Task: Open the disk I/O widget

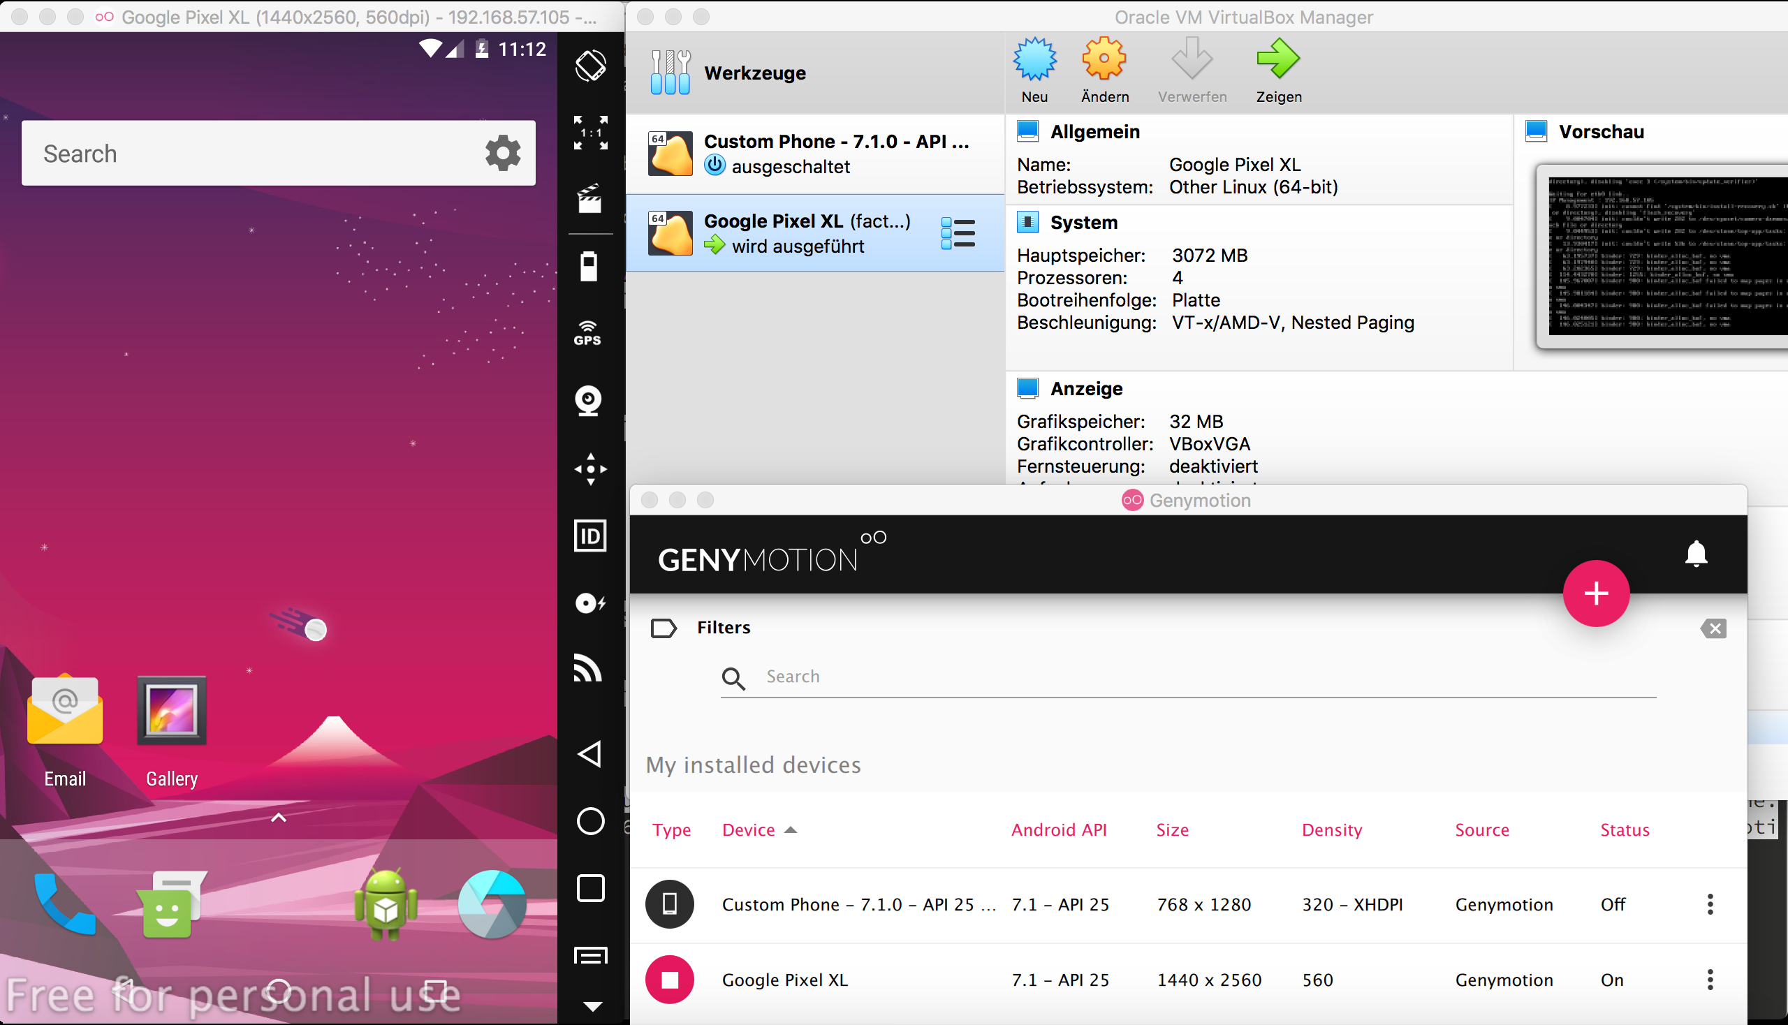Action: pyautogui.click(x=590, y=603)
